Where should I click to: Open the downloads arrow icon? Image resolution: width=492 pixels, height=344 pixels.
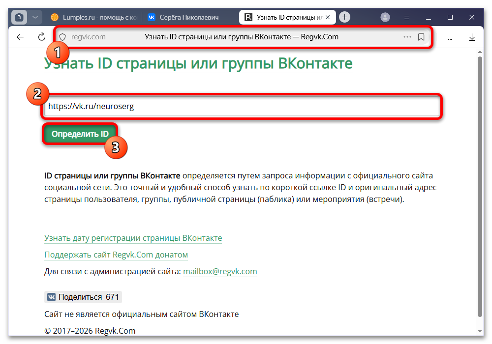point(472,37)
